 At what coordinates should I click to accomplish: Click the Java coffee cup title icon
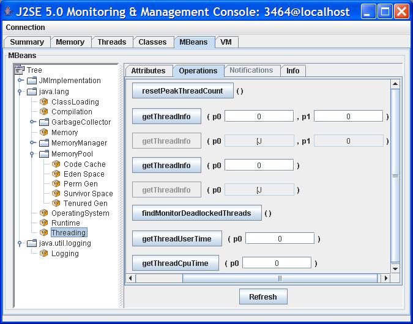click(x=9, y=12)
